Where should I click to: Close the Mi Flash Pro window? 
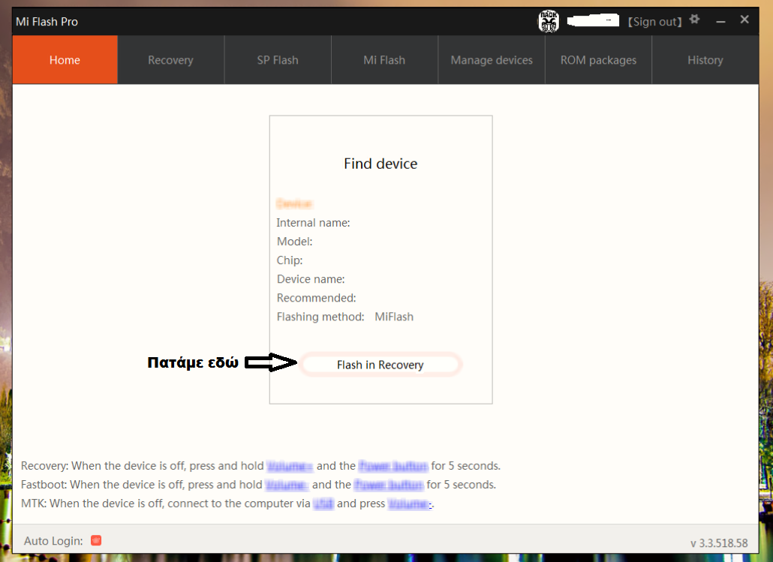(x=744, y=20)
